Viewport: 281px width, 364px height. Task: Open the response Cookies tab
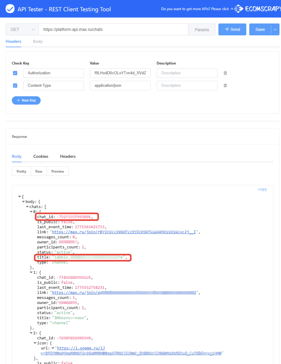click(41, 156)
